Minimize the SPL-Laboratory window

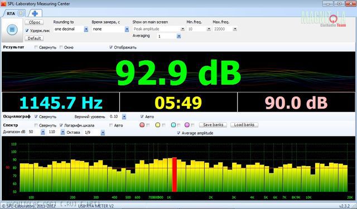328,4
